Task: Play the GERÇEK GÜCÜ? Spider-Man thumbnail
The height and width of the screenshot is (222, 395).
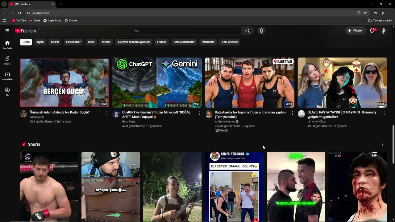Action: [x=64, y=82]
